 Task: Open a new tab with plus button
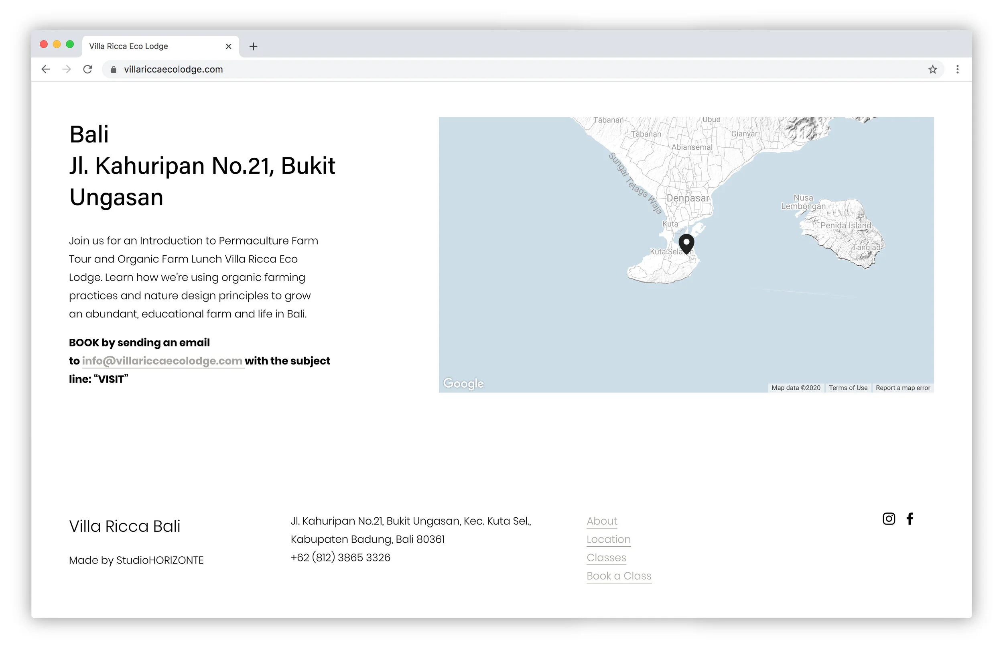pyautogui.click(x=253, y=47)
